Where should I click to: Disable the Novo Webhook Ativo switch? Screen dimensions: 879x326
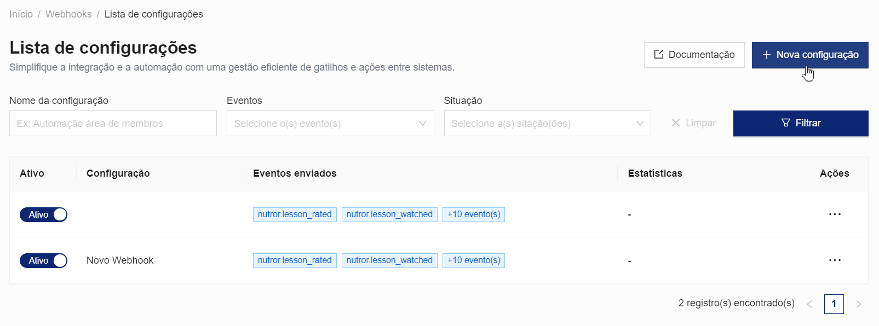(44, 260)
